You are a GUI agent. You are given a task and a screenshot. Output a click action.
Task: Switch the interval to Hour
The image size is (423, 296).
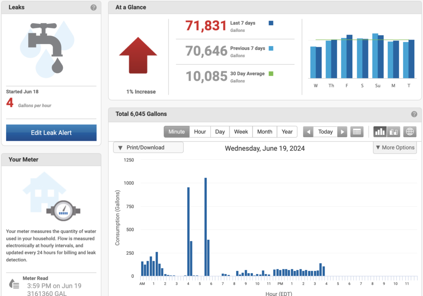[200, 132]
